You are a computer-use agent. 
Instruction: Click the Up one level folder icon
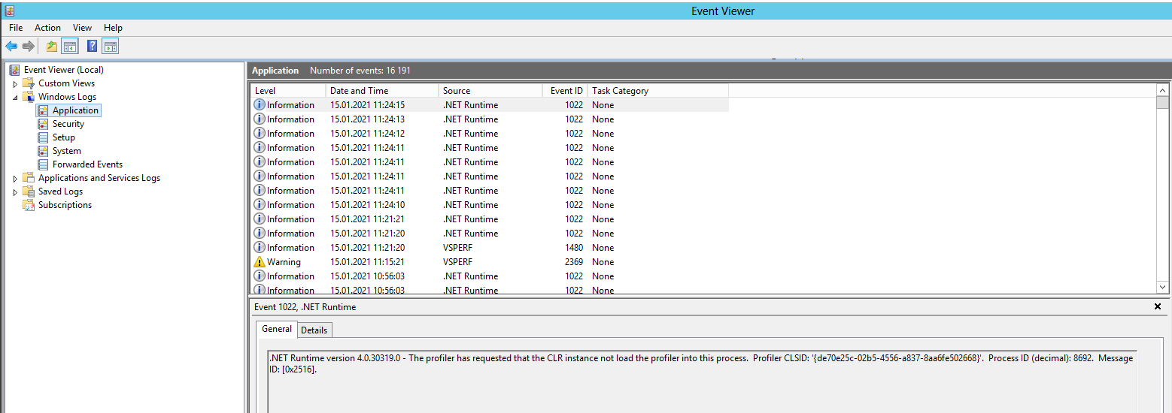[51, 47]
